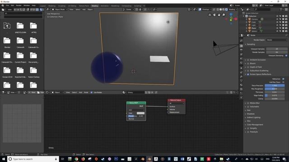Open the World properties tab icon
This screenshot has width=289, height=162.
point(241,63)
